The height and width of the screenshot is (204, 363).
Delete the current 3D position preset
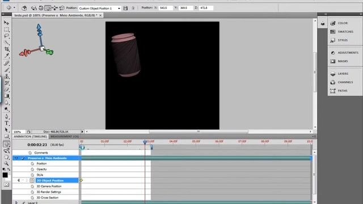[x=133, y=8]
